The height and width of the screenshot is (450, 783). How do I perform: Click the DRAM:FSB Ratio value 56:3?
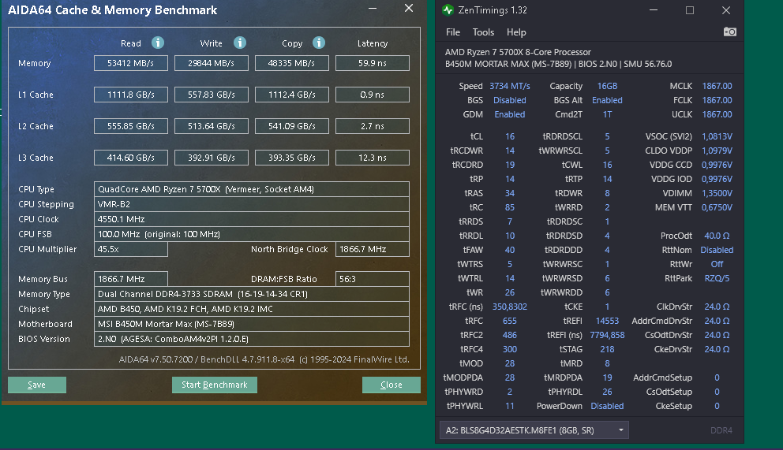coord(373,279)
